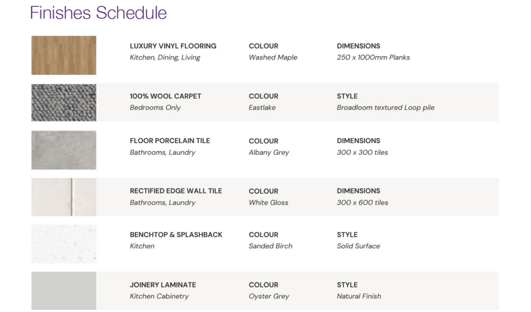Click the 250 x 1000mm Planks dimension text

pyautogui.click(x=373, y=58)
